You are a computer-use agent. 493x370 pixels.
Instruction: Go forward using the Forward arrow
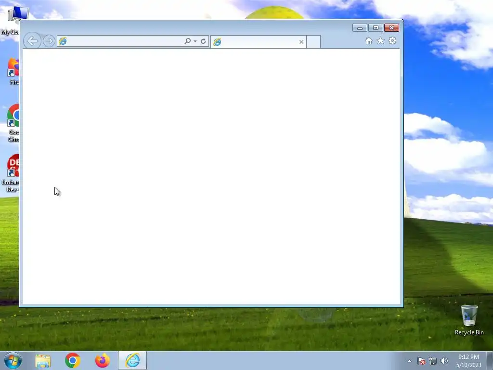[x=49, y=41]
